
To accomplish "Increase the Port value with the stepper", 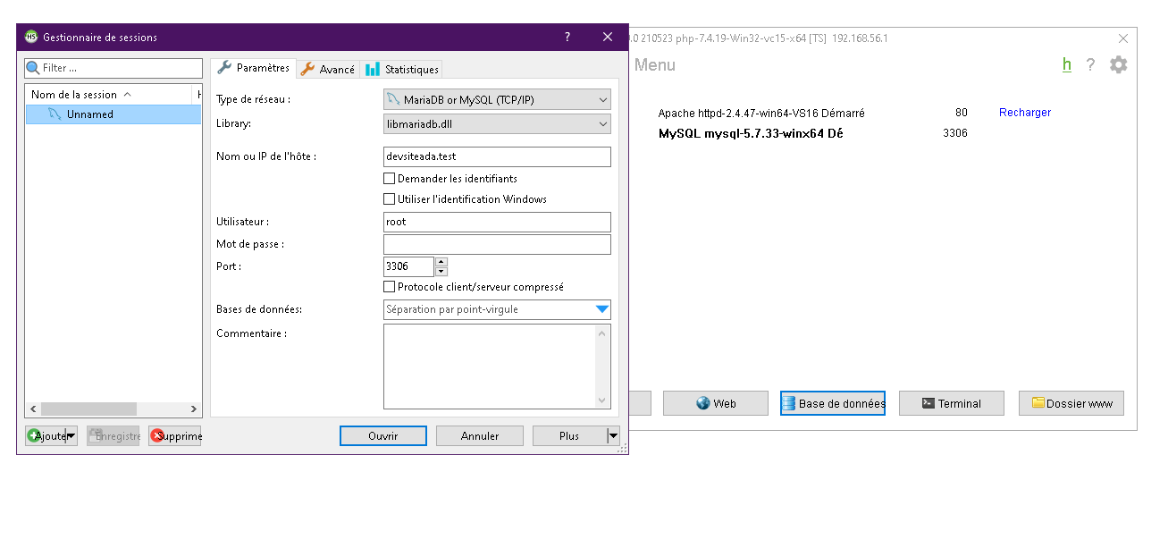I will (440, 261).
